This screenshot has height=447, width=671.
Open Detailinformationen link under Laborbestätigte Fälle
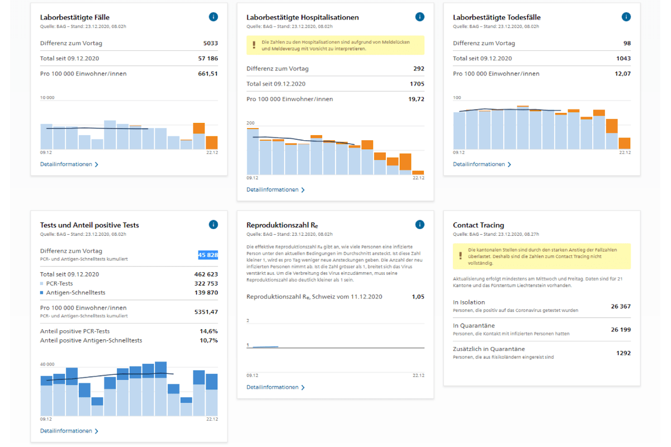click(66, 164)
